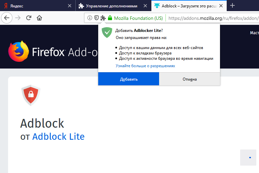
Task: Click the puzzle-piece add-on icon in address bar
Action: coord(103,18)
